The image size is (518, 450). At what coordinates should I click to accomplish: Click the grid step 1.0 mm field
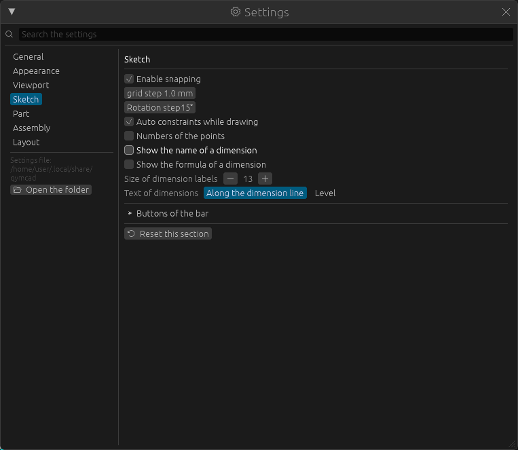tap(160, 93)
